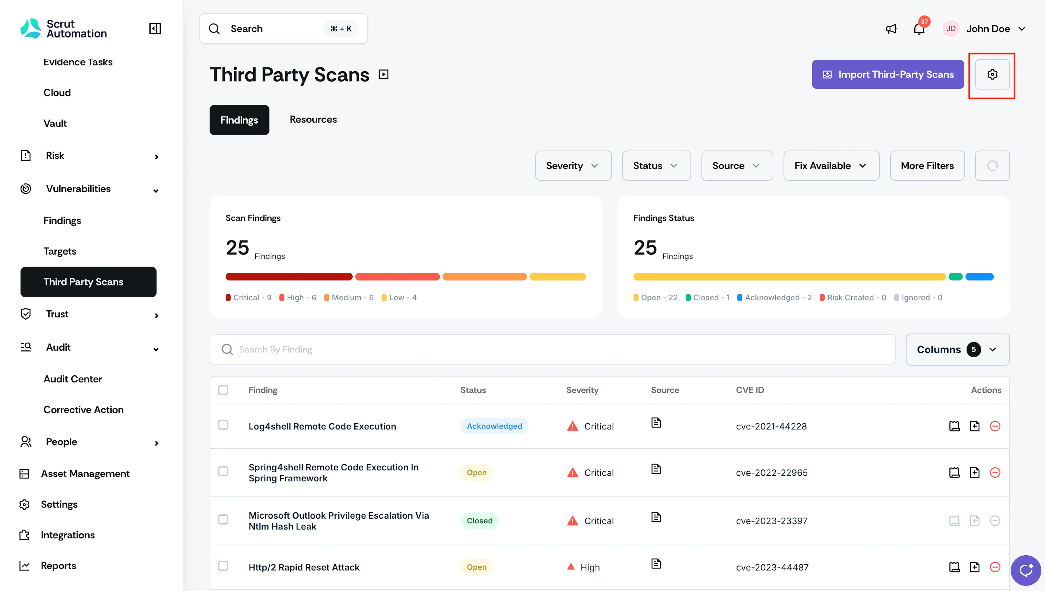Screen dimensions: 1045x591
Task: Click Import Third-Party Scans button
Action: pos(888,74)
